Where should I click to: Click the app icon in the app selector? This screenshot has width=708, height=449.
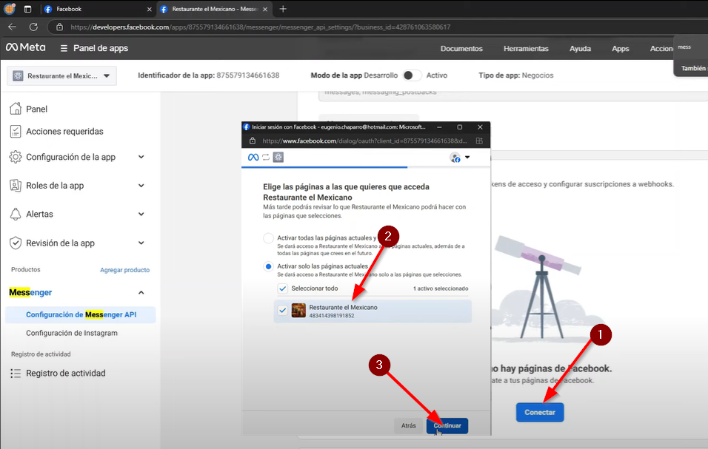[18, 75]
